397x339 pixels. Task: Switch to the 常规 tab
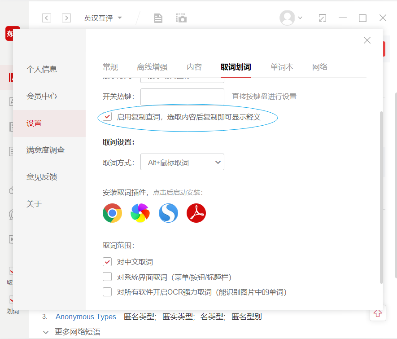[x=110, y=67]
